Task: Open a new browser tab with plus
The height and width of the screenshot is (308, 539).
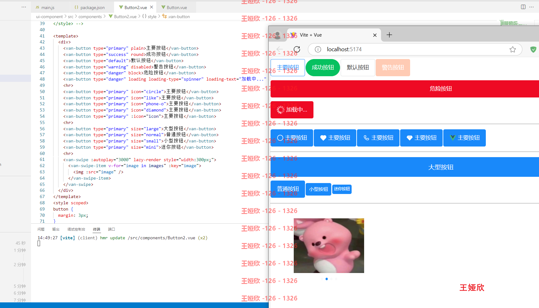Action: (389, 35)
